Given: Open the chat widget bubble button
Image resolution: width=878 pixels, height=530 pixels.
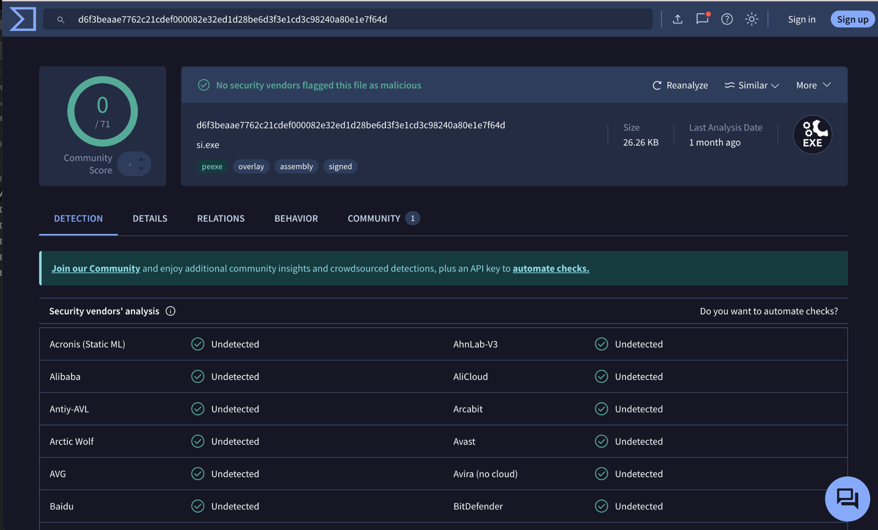Looking at the screenshot, I should click(x=848, y=499).
